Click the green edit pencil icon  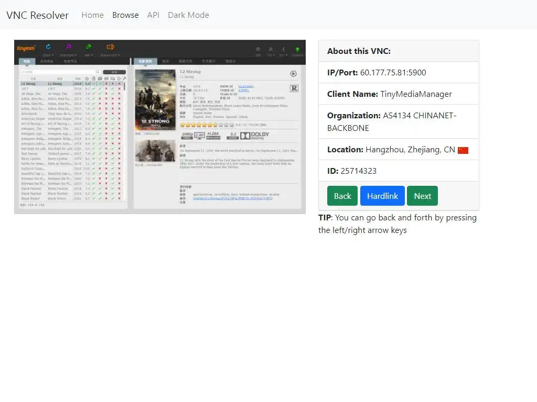pos(89,47)
